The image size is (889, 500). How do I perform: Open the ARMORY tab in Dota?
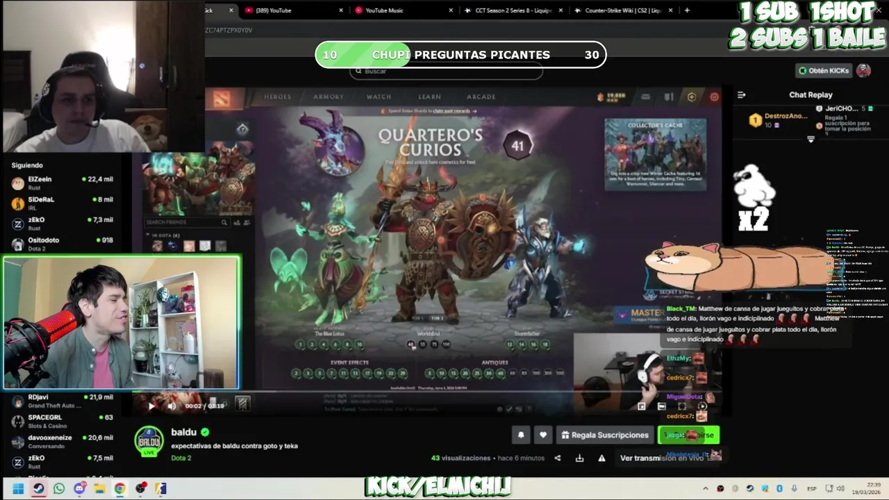pyautogui.click(x=329, y=97)
